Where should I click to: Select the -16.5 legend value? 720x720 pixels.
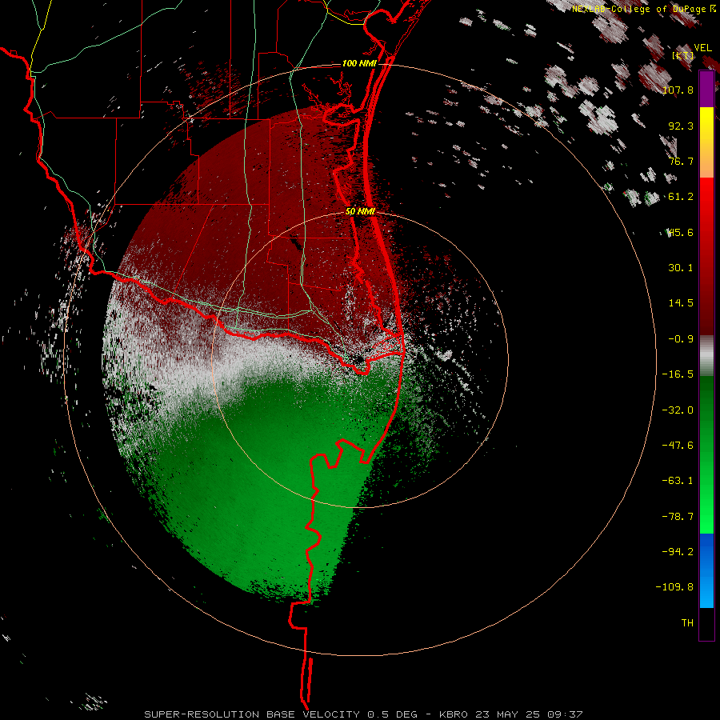678,374
